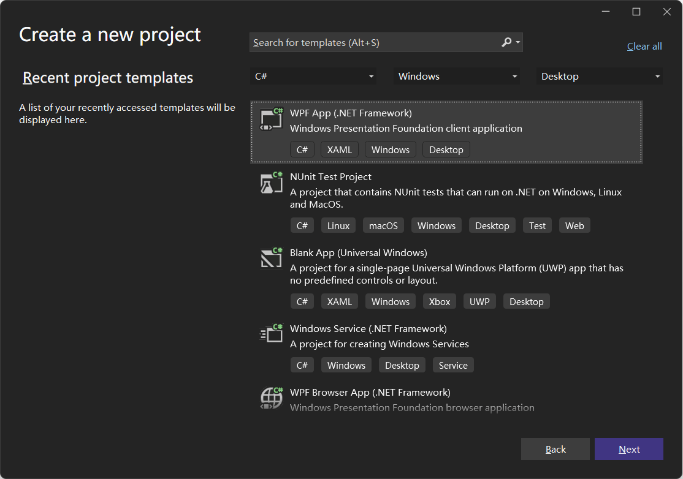Select the NUnit Test Project template

(x=446, y=201)
